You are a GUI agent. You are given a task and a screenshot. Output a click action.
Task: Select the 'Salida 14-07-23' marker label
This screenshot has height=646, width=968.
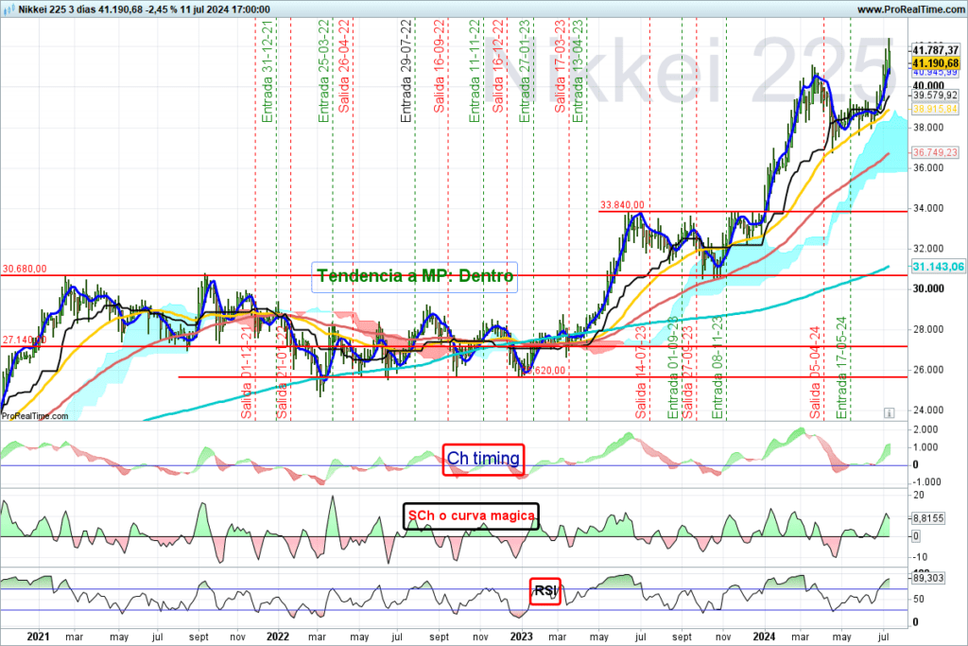coord(641,373)
